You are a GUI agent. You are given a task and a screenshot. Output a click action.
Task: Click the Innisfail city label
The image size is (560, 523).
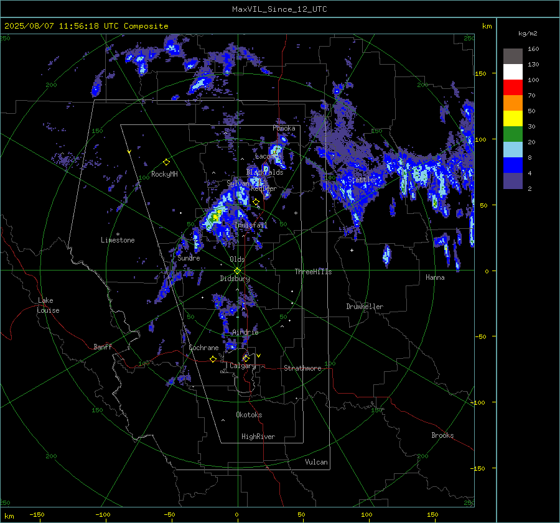click(x=251, y=225)
